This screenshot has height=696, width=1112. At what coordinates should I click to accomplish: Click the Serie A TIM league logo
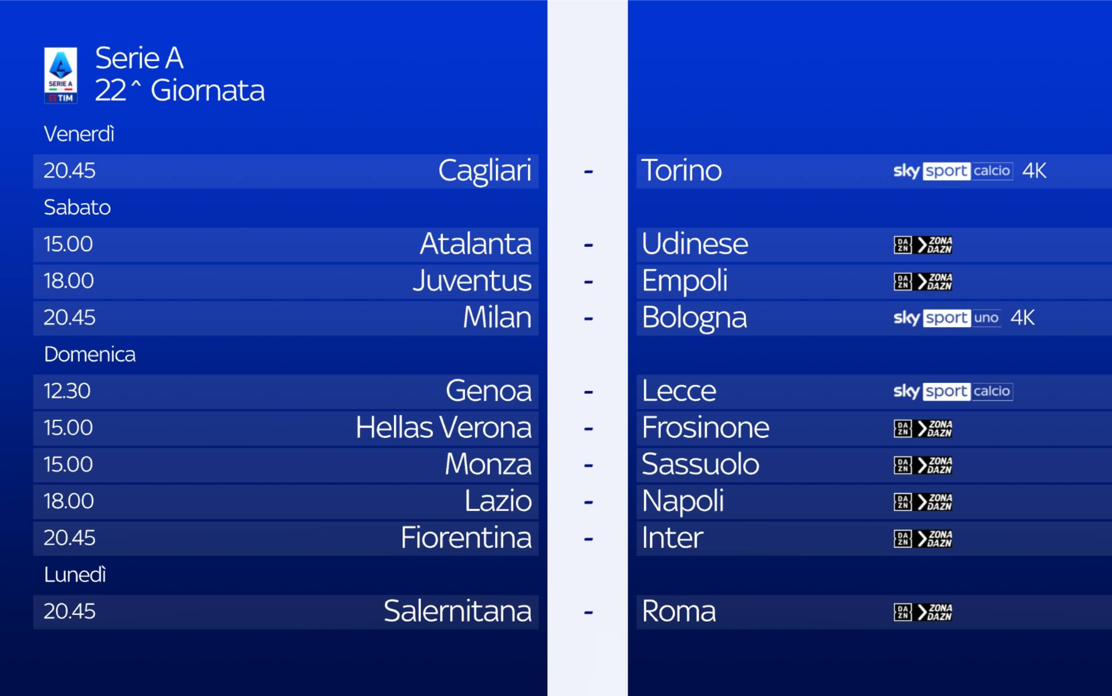point(60,75)
